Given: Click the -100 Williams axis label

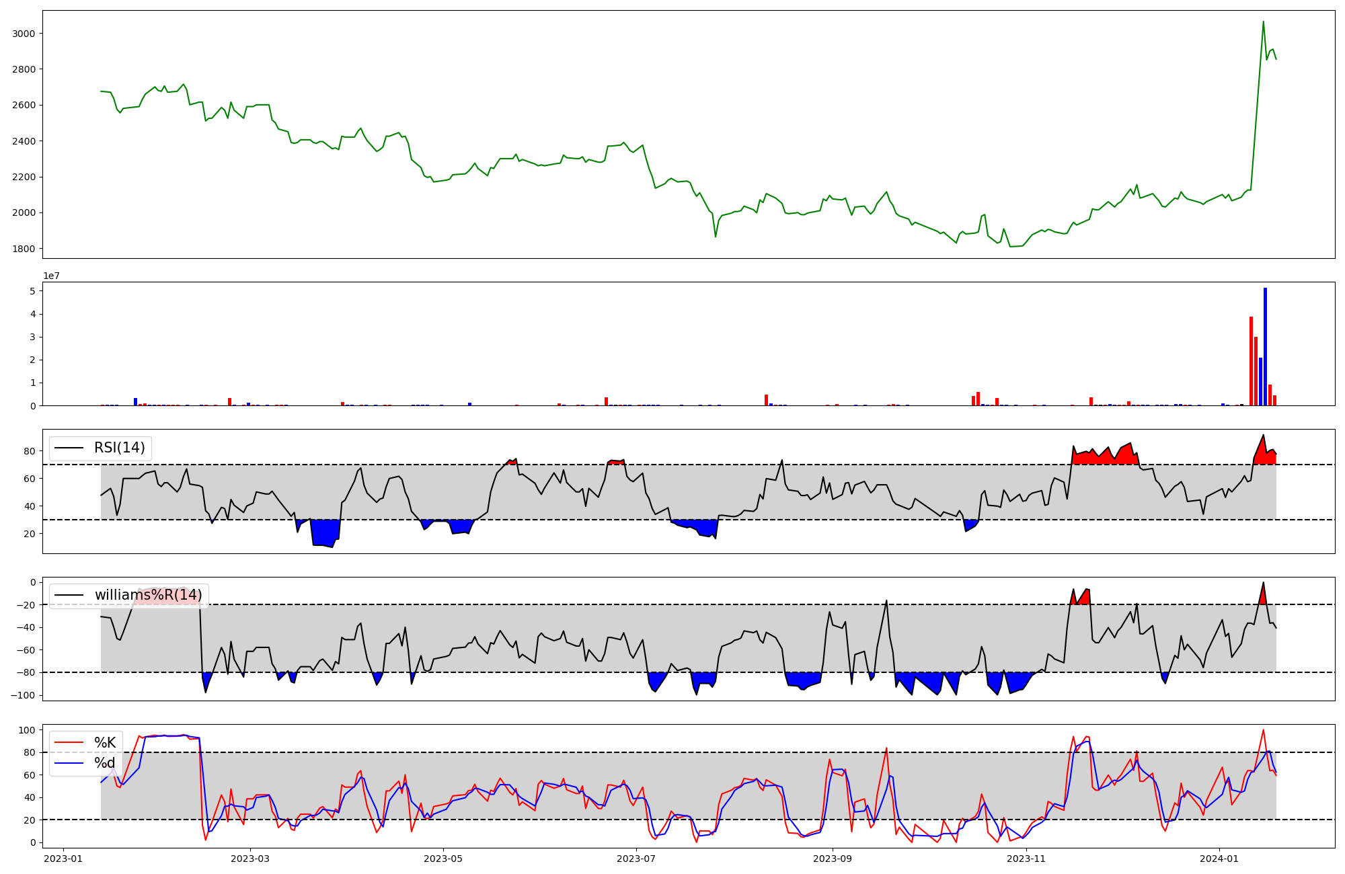Looking at the screenshot, I should coord(22,695).
